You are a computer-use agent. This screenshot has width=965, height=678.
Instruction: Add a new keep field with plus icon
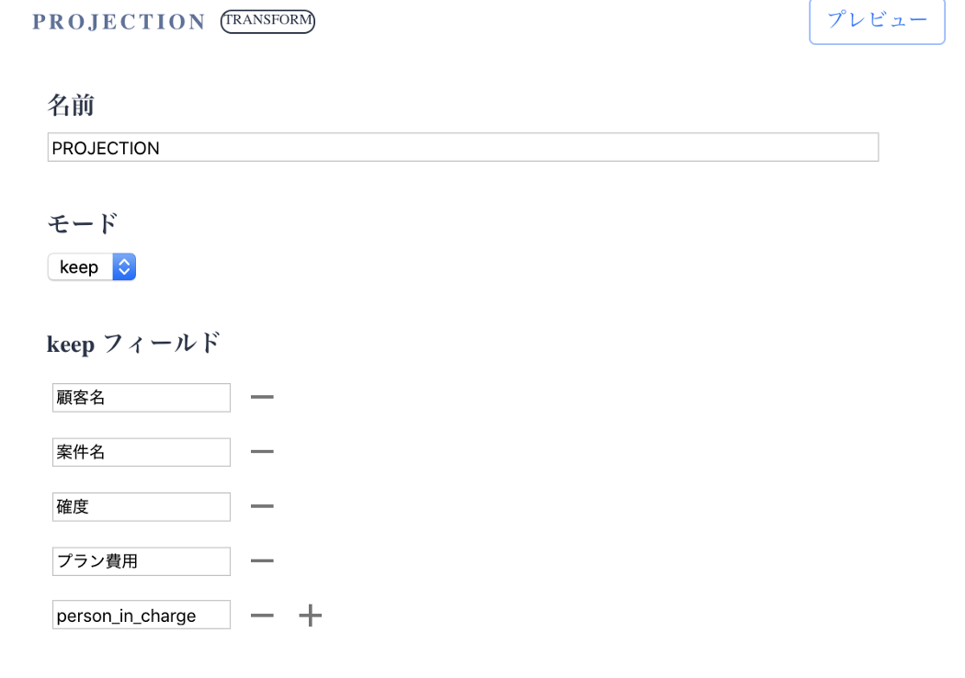coord(311,616)
